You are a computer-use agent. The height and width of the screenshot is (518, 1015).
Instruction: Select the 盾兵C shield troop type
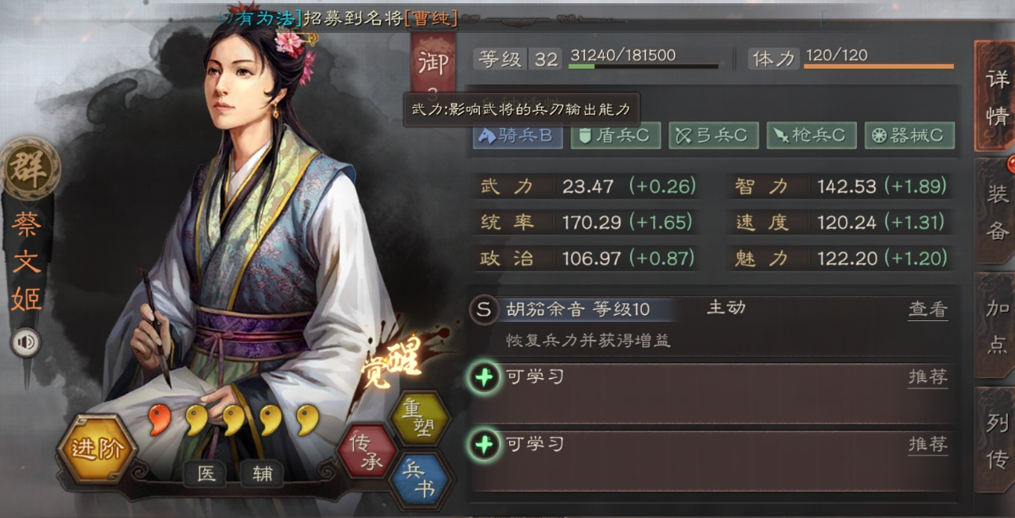(x=615, y=135)
